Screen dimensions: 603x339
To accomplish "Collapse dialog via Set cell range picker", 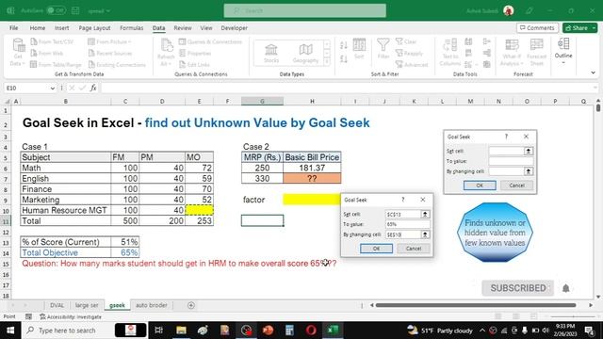I will (425, 214).
